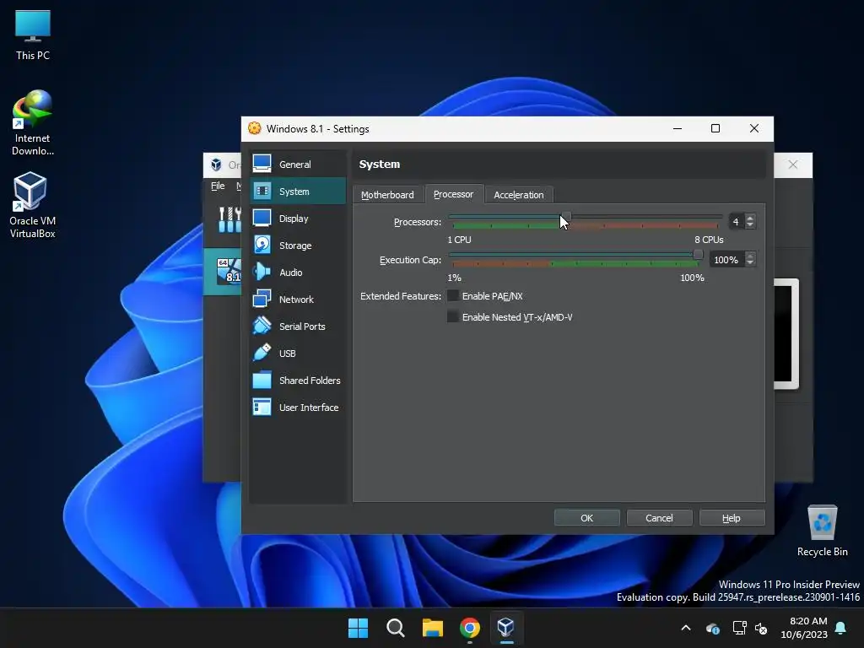Show hidden system tray icons
864x648 pixels.
(686, 628)
